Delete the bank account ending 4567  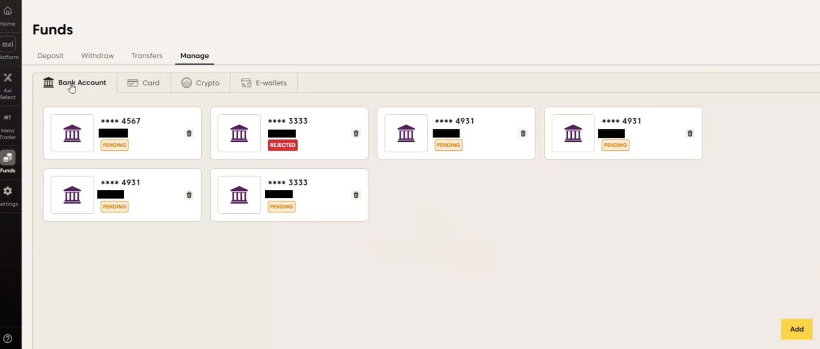[x=189, y=134]
